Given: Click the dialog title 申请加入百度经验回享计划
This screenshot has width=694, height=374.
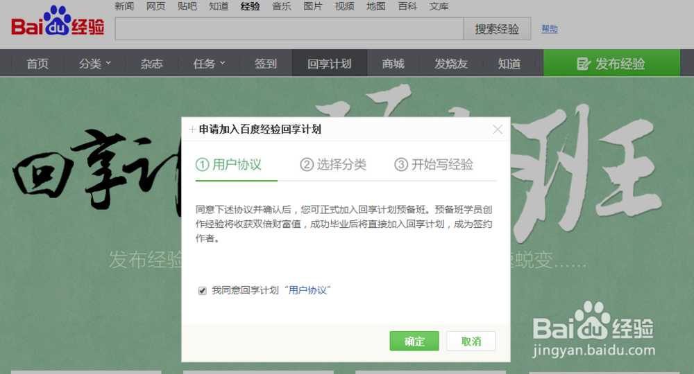Looking at the screenshot, I should click(x=260, y=130).
